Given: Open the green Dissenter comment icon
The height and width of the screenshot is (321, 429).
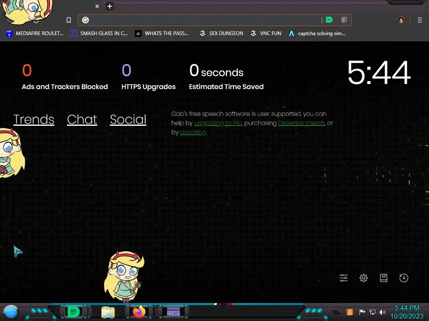Looking at the screenshot, I should point(329,20).
